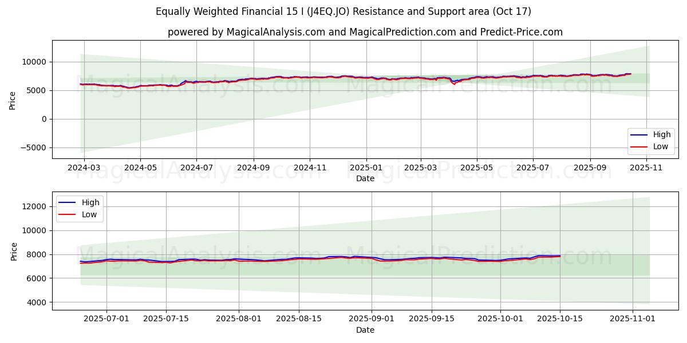Click the 5000 price tick on top chart

(x=37, y=90)
